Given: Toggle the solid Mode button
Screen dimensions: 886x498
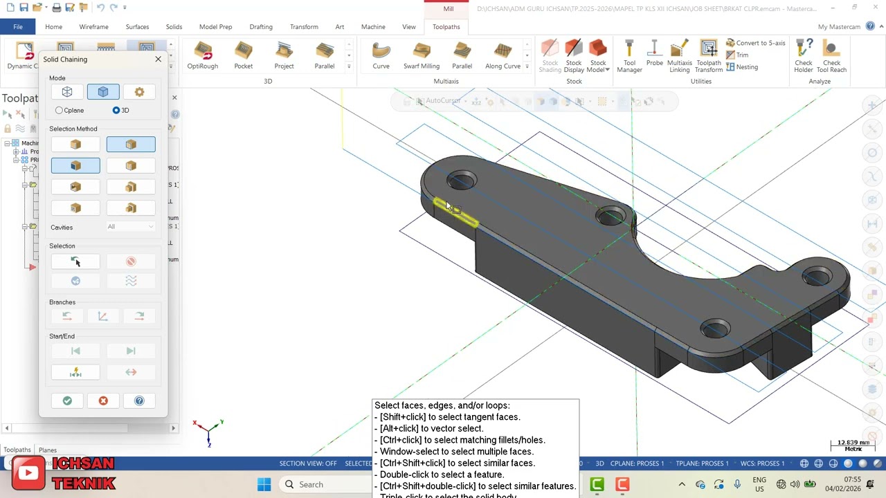Looking at the screenshot, I should (103, 92).
